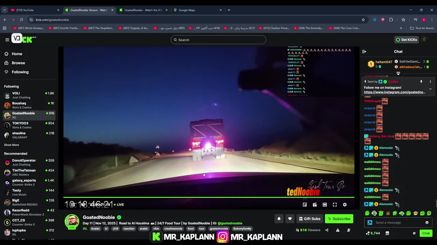Enable picture-in-picture mini player
This screenshot has width=437, height=245.
(305, 205)
